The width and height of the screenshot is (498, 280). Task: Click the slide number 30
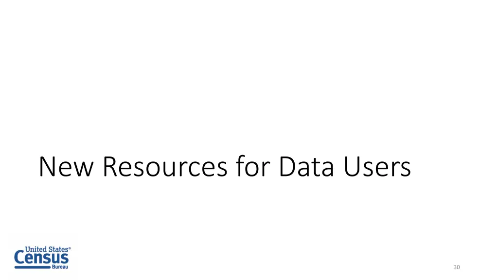click(x=456, y=267)
